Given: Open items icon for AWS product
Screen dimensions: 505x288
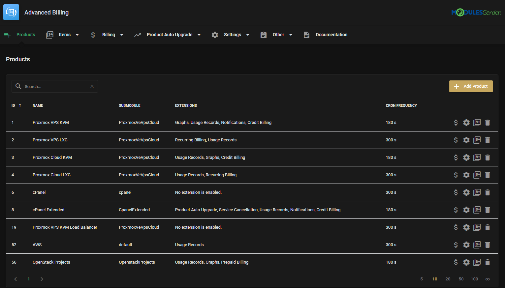Looking at the screenshot, I should click(x=477, y=245).
